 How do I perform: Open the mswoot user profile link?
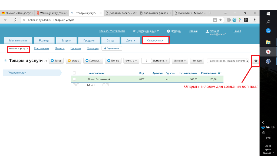(214, 31)
